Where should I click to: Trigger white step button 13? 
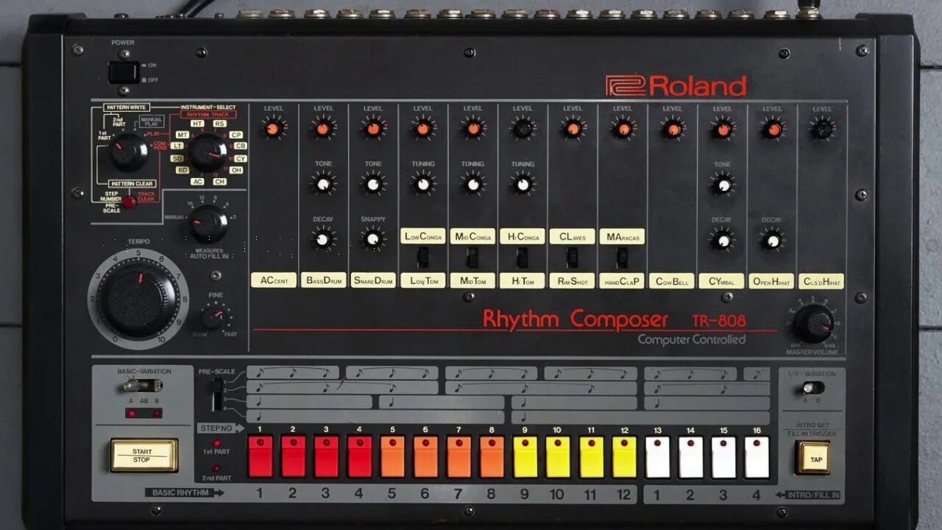[658, 456]
